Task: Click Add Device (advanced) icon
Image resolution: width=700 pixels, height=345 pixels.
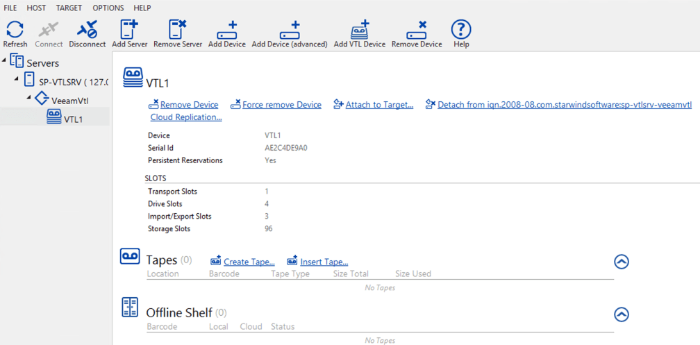Action: [x=290, y=30]
